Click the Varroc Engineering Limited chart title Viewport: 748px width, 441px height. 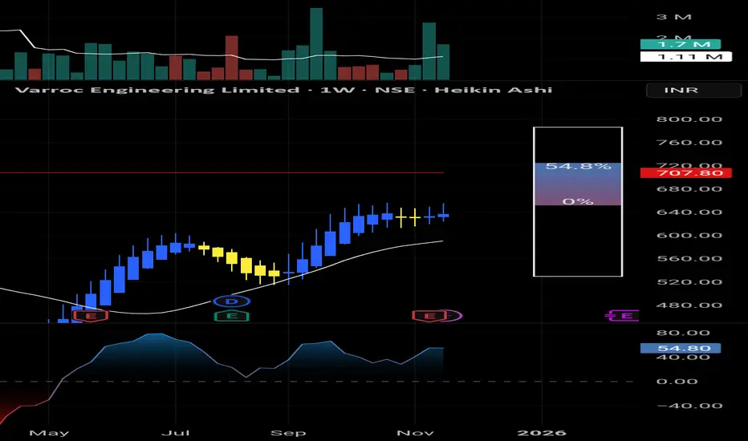click(x=283, y=90)
